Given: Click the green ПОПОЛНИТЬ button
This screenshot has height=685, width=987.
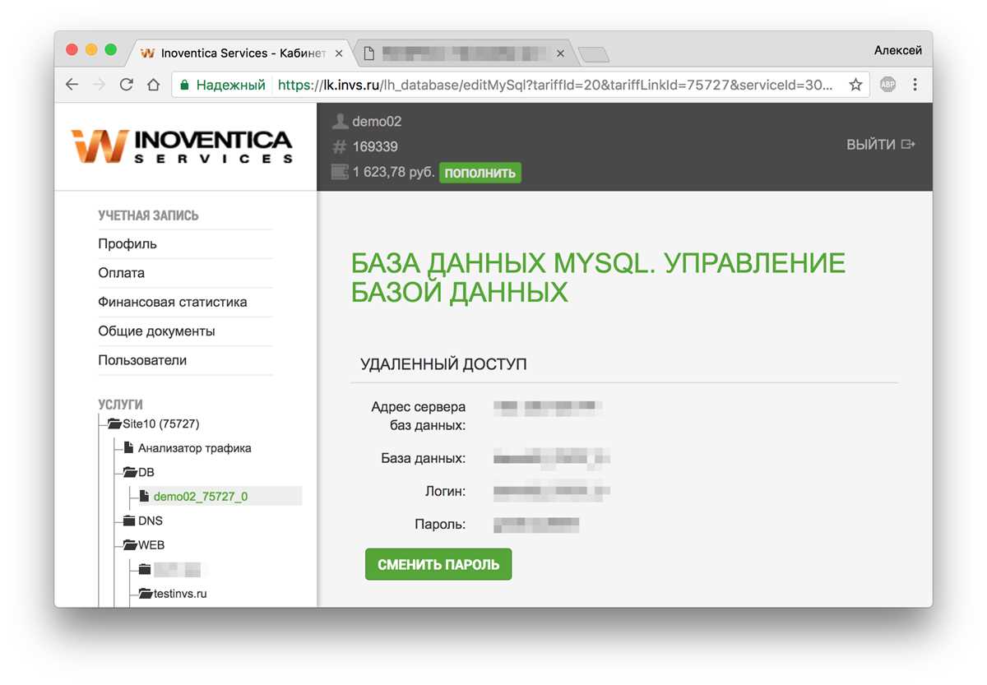Looking at the screenshot, I should click(480, 173).
